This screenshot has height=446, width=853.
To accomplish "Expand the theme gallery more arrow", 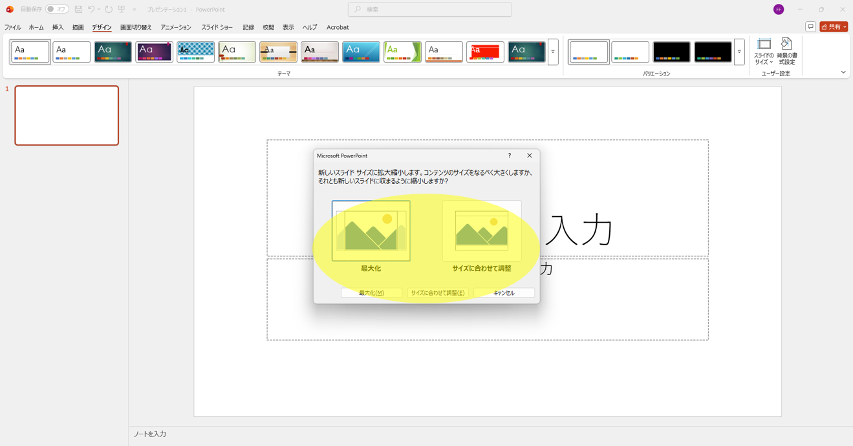I will (553, 52).
